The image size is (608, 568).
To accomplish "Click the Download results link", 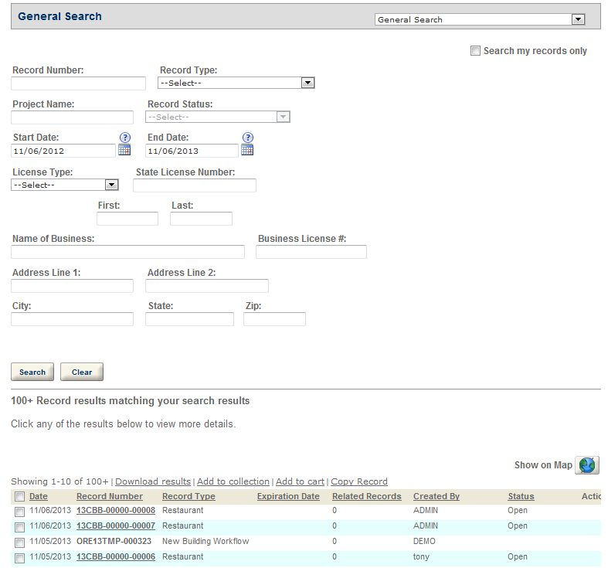I will (x=153, y=481).
